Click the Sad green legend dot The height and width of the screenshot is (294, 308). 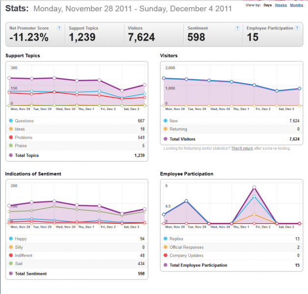click(11, 264)
